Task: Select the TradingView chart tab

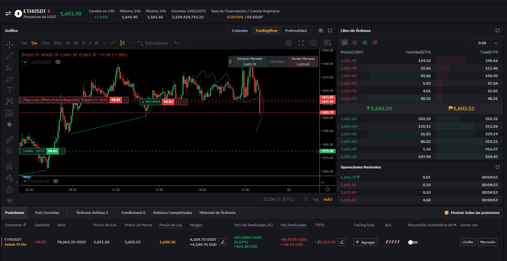Action: (x=266, y=30)
